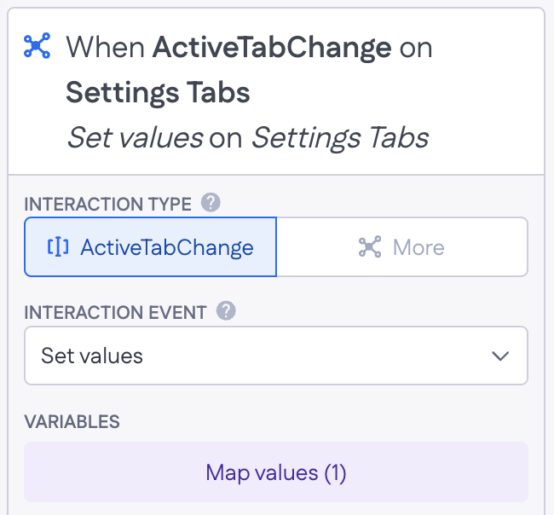Open the help icon beside Interaction Type
The image size is (554, 515).
coord(211,203)
